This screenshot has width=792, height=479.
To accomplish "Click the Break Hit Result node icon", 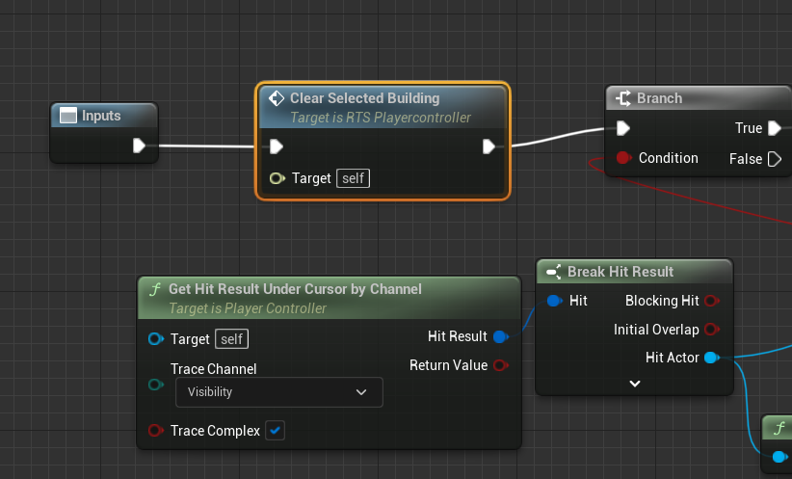I will [554, 272].
